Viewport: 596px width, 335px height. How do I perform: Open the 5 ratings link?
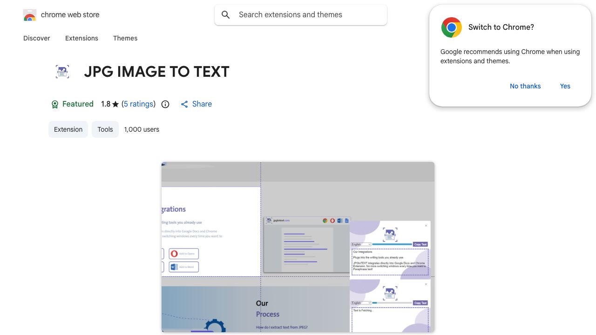(x=139, y=104)
